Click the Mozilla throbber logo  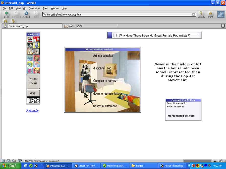tap(220, 14)
